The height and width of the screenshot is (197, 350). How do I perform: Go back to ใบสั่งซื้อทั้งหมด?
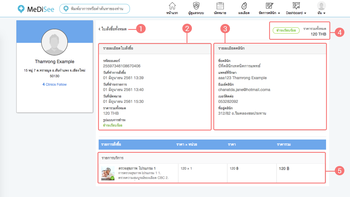coord(112,29)
